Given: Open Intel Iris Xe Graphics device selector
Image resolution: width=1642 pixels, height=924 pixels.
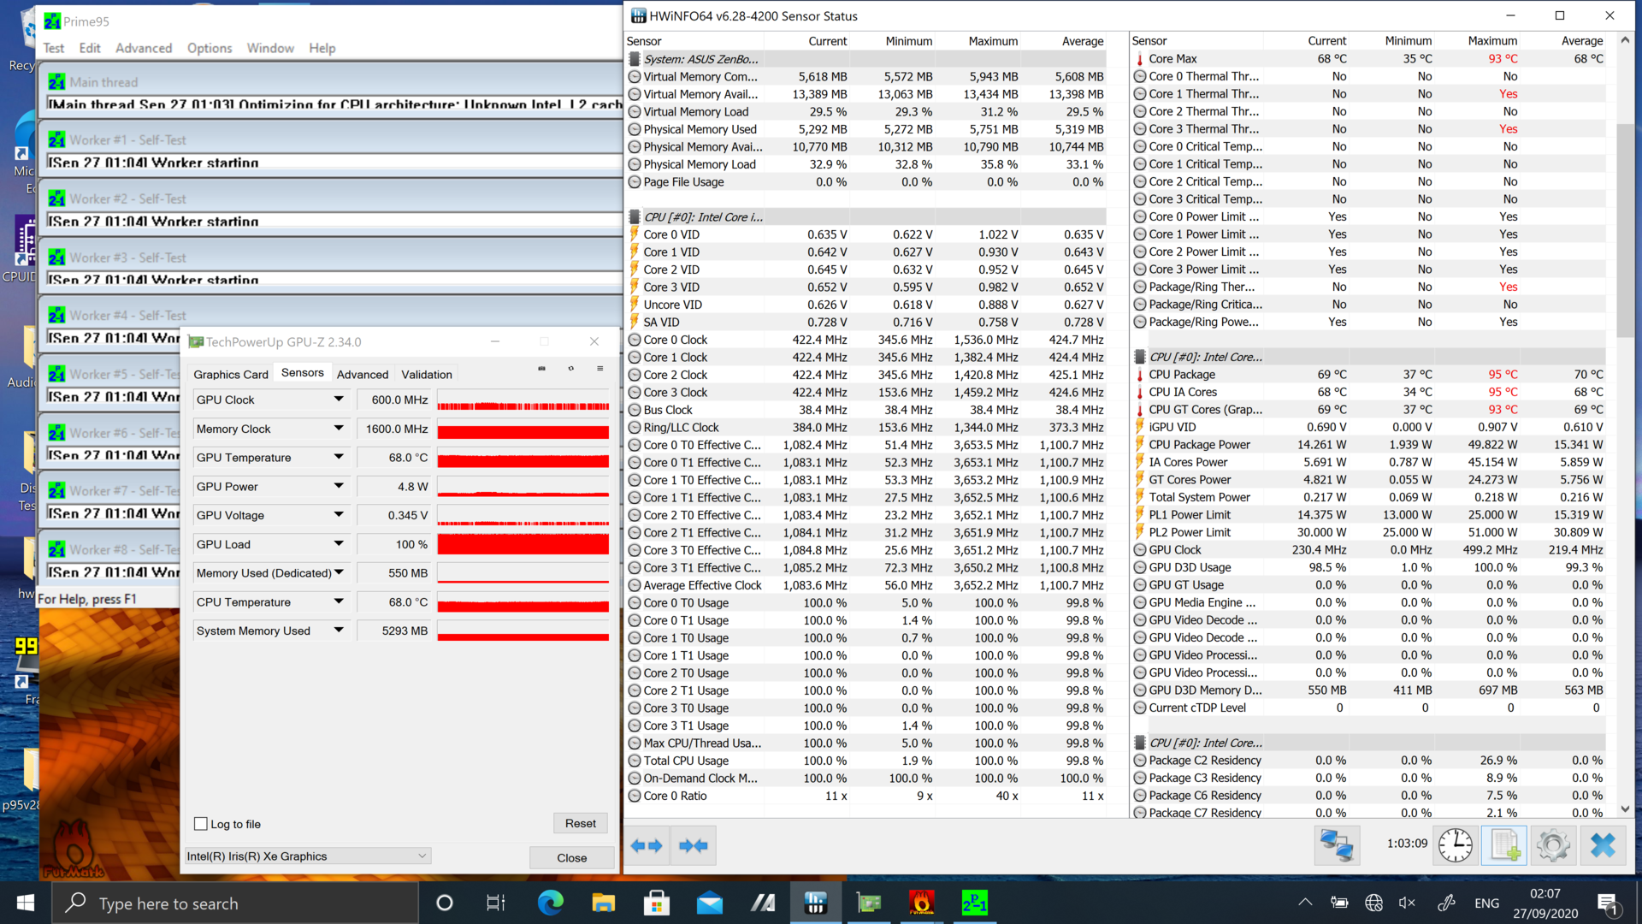Looking at the screenshot, I should [308, 856].
